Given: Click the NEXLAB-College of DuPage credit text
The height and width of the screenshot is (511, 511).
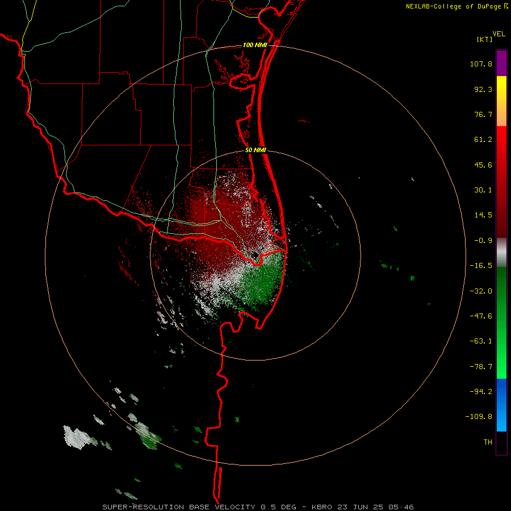Looking at the screenshot, I should point(453,6).
